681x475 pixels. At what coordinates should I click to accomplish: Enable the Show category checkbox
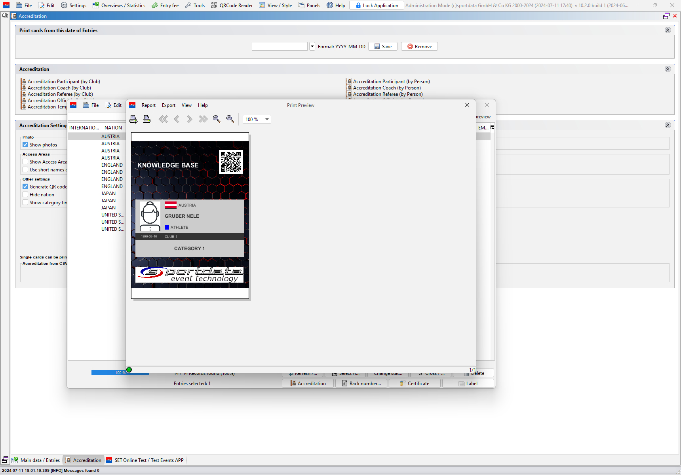[x=25, y=203]
